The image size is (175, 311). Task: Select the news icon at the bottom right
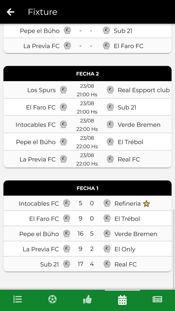157,299
